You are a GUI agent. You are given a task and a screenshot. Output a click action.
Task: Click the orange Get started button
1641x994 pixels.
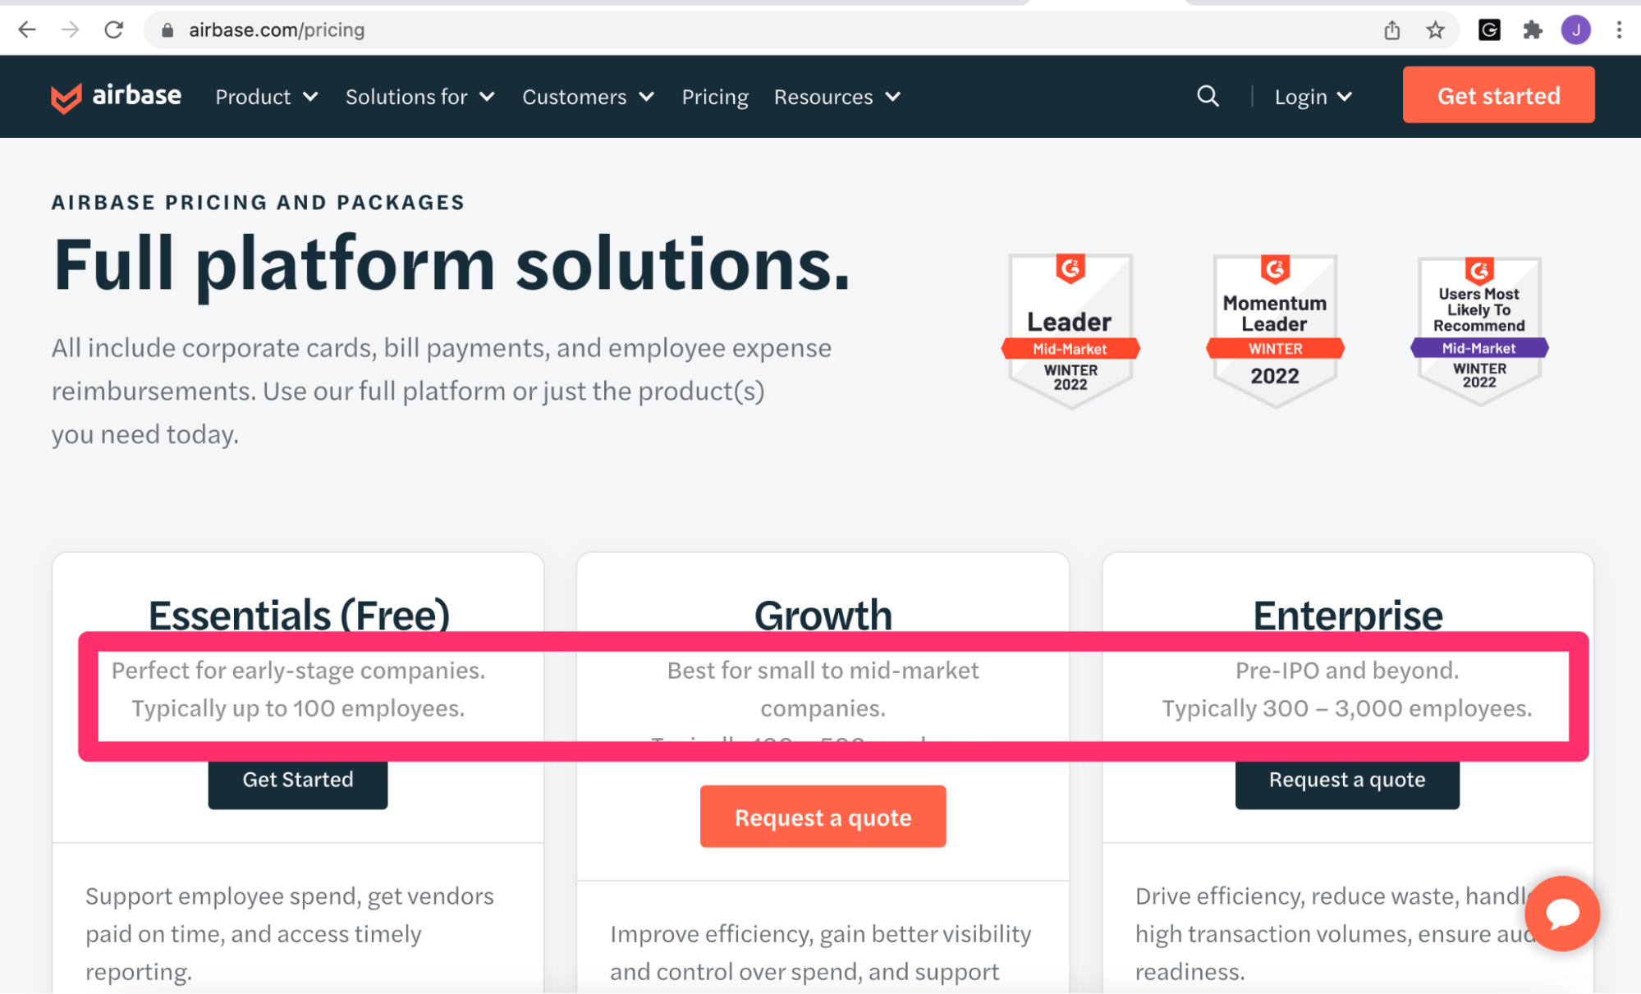1498,94
